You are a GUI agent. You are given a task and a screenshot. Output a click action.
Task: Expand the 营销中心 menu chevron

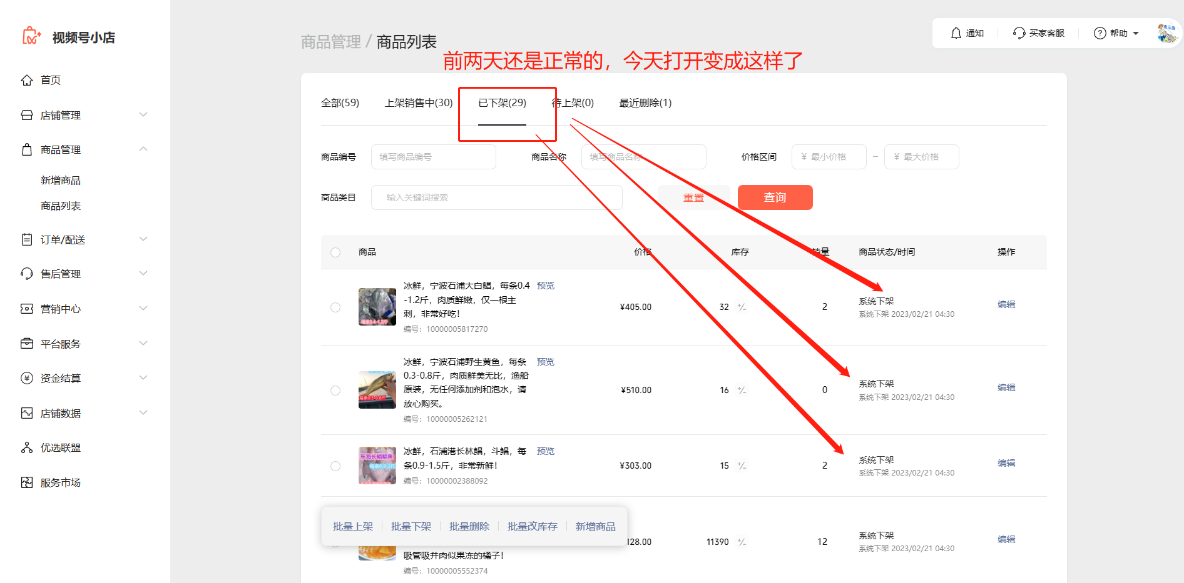(x=143, y=309)
